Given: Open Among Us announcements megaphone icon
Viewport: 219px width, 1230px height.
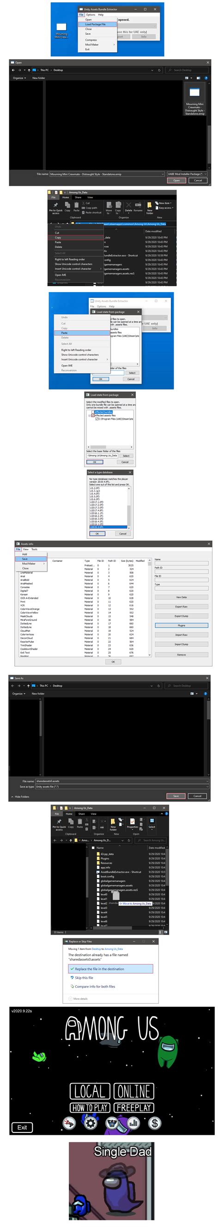Looking at the screenshot, I should [69, 1123].
